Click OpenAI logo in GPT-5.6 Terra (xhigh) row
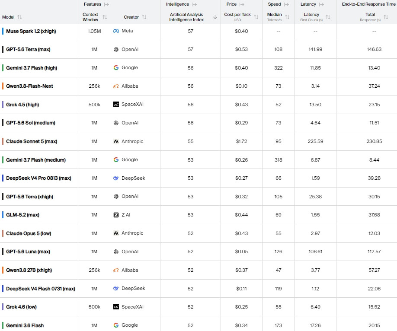 point(116,196)
